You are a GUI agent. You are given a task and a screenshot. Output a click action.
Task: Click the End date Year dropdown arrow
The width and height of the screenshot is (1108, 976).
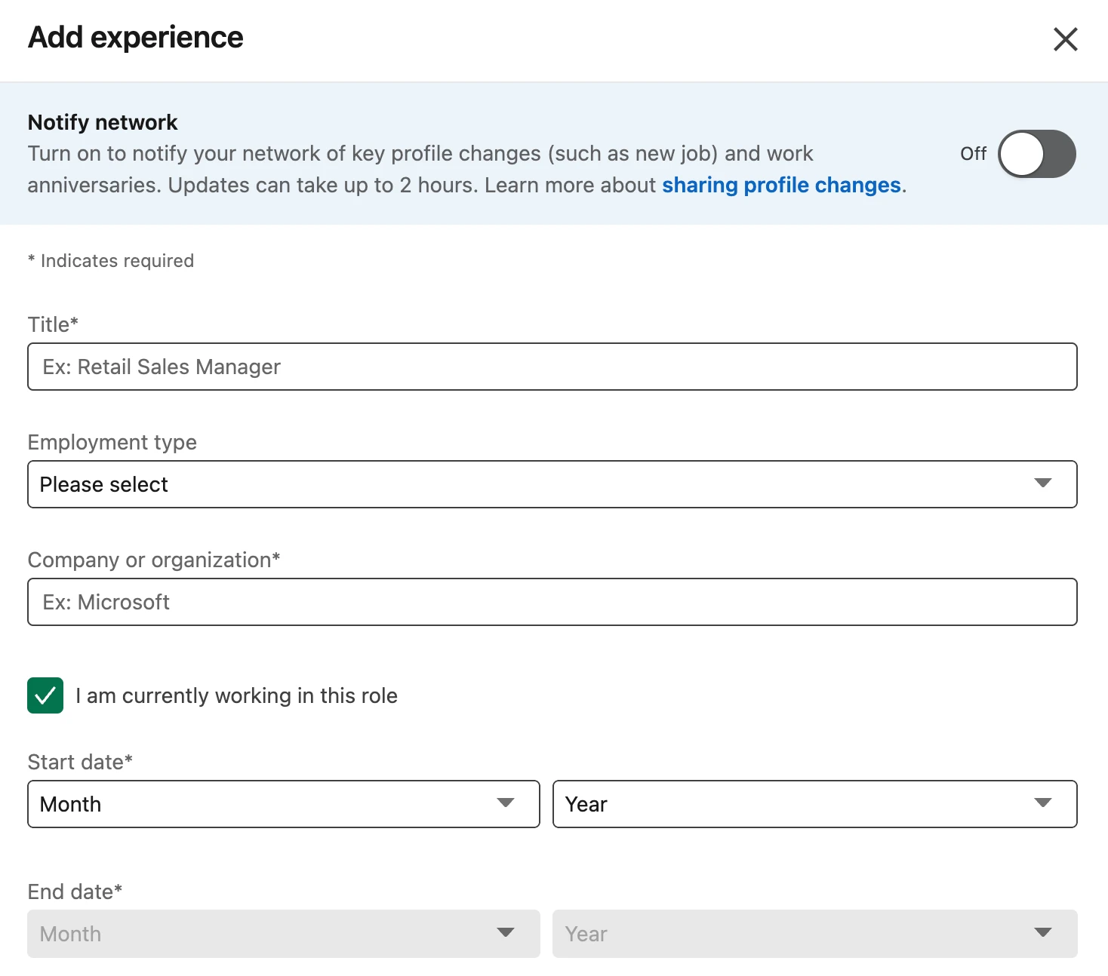[1042, 933]
